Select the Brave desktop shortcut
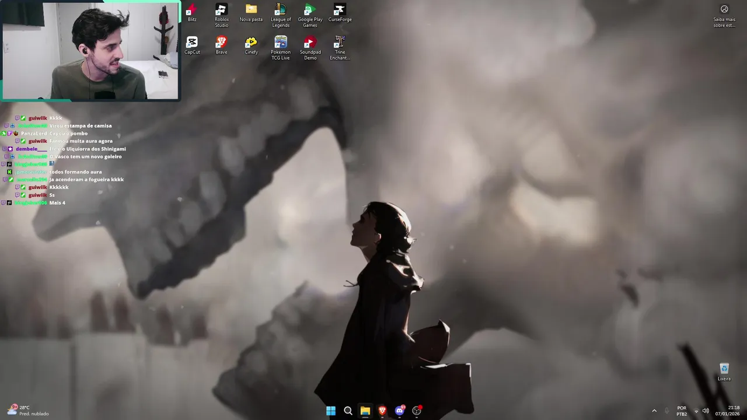747x420 pixels. 221,45
